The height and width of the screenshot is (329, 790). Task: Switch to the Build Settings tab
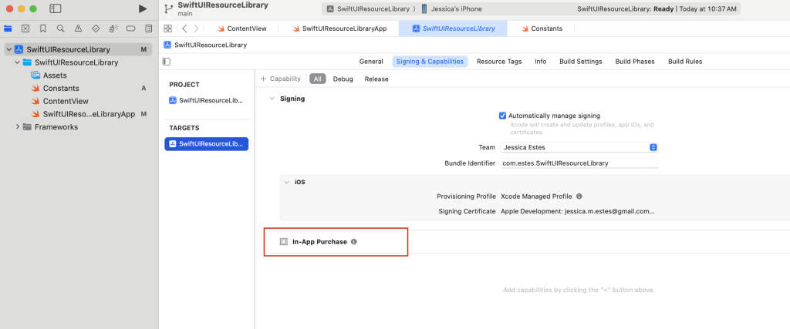coord(580,62)
